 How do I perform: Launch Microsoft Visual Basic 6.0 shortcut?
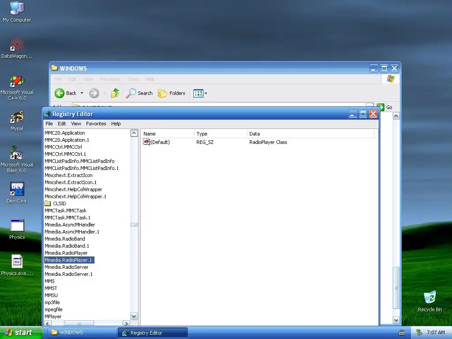coord(17,159)
